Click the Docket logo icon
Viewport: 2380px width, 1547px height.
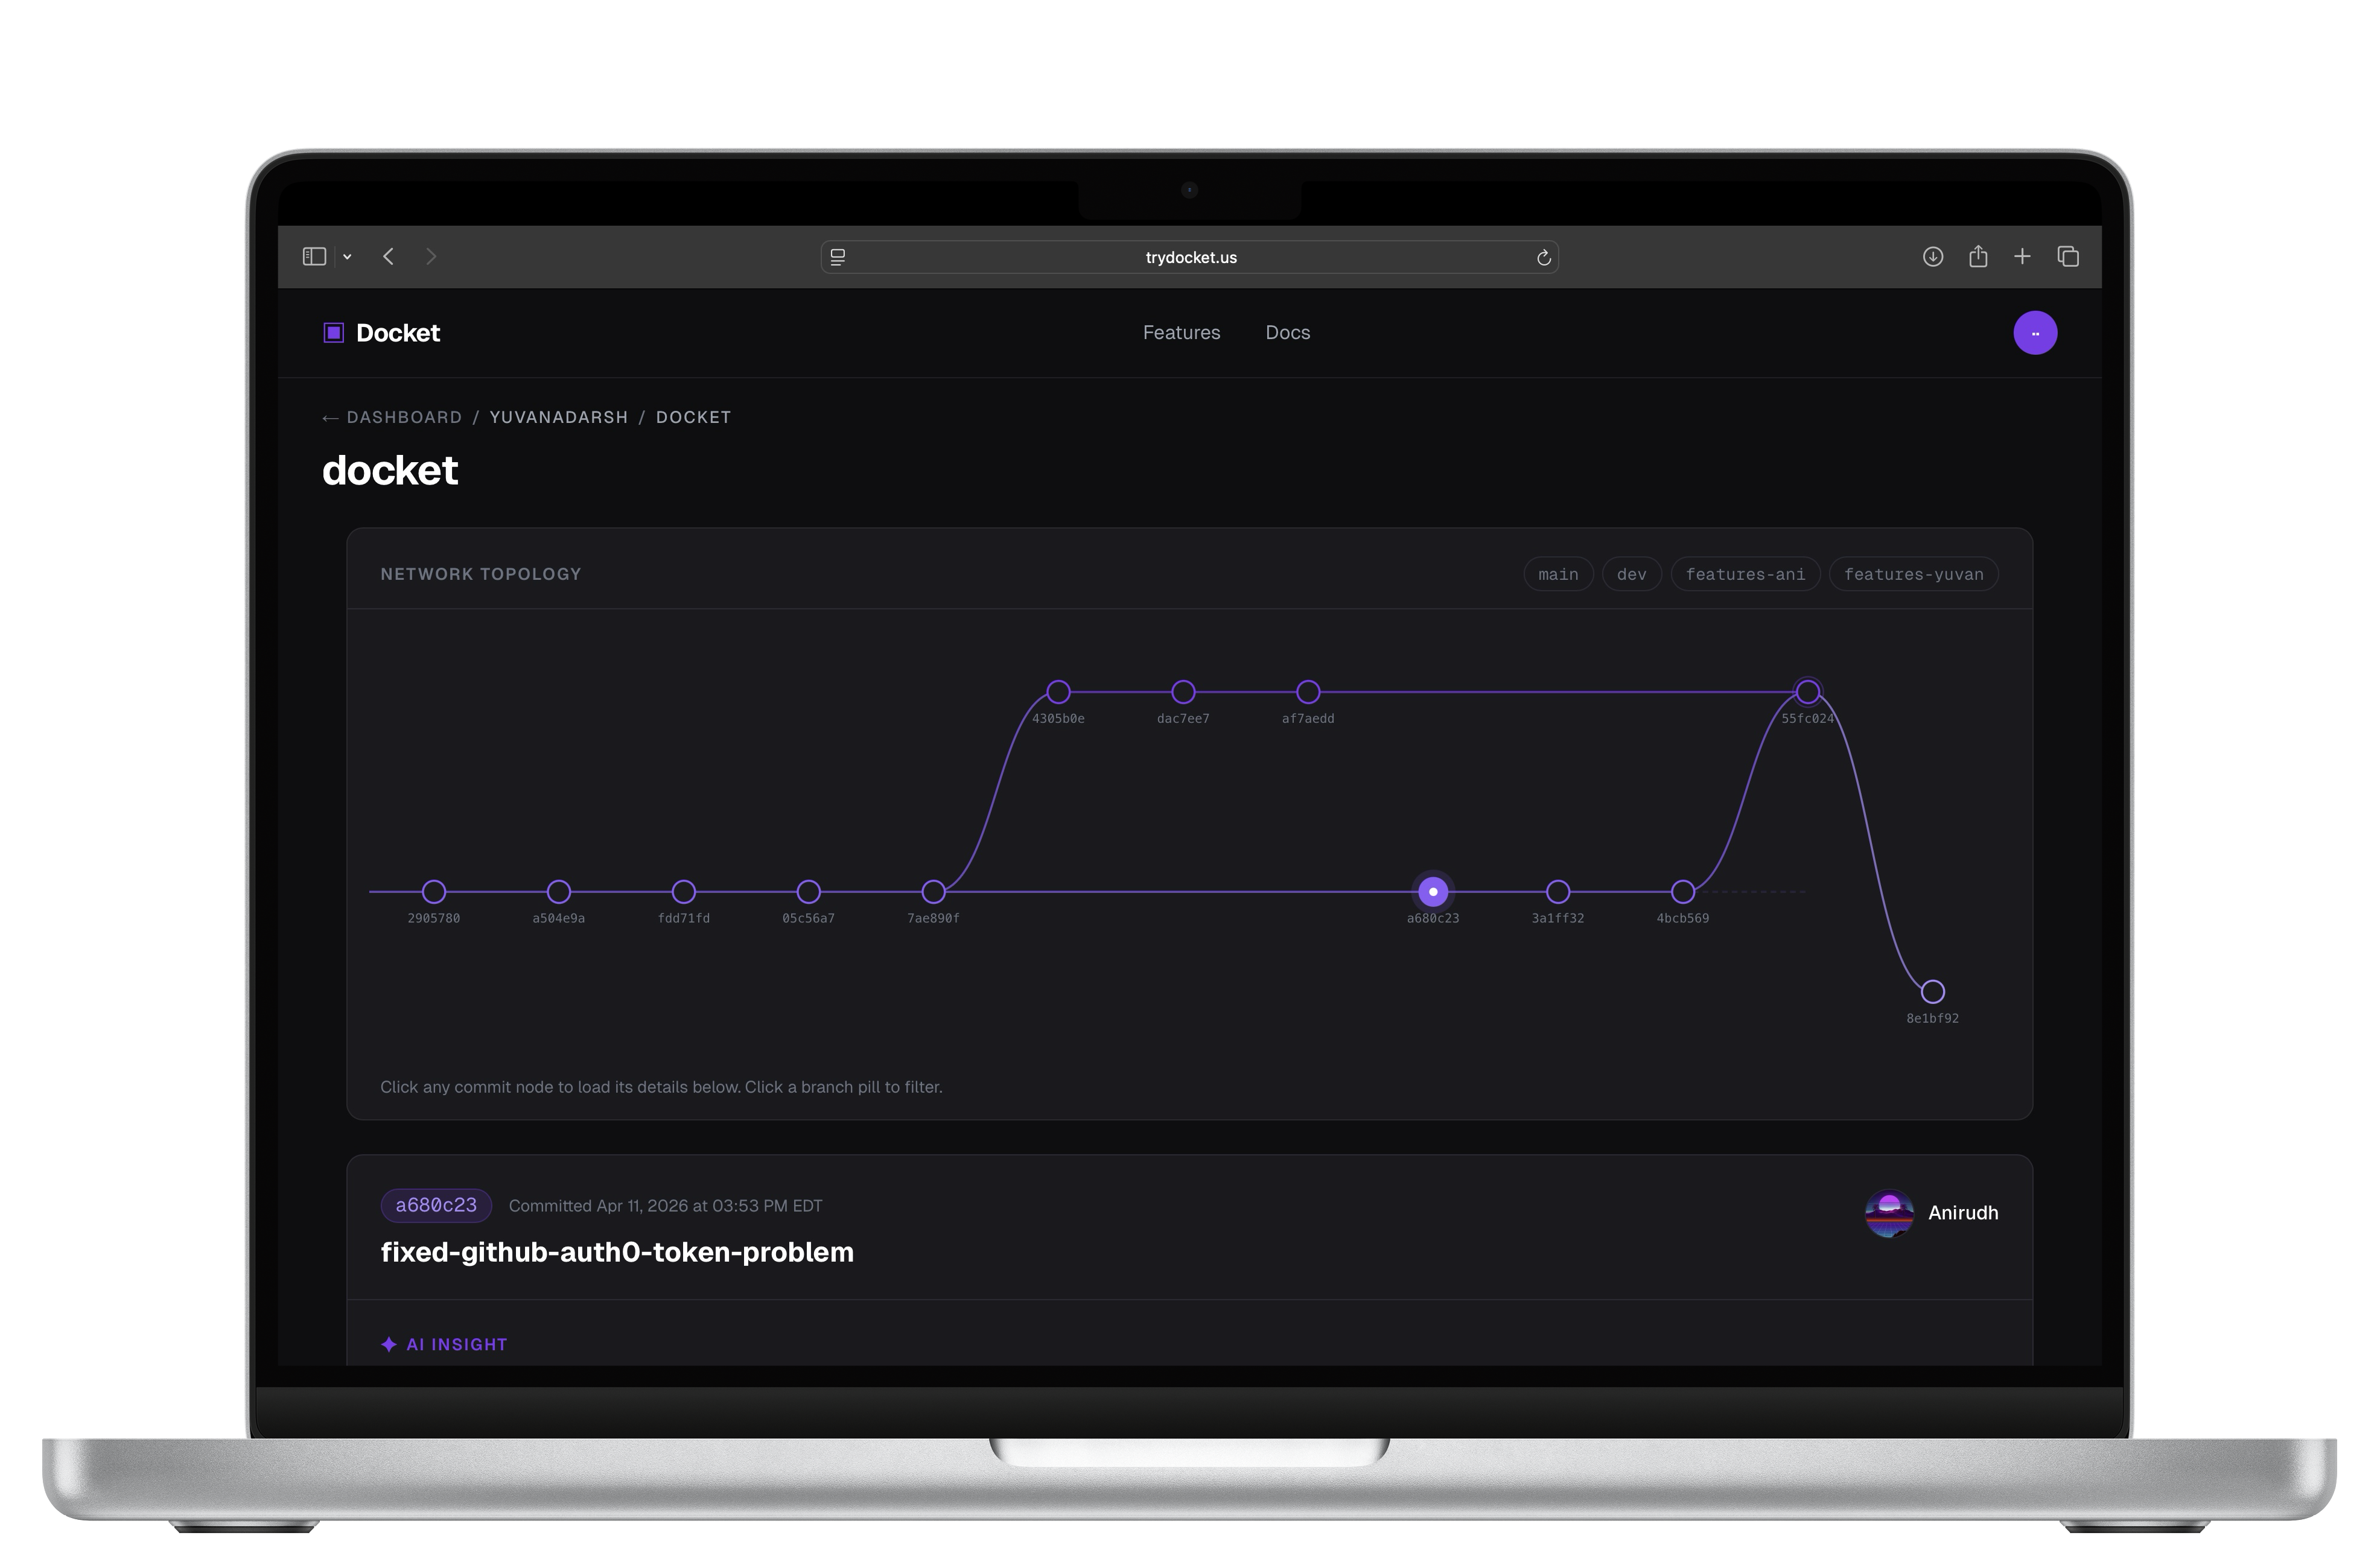334,333
